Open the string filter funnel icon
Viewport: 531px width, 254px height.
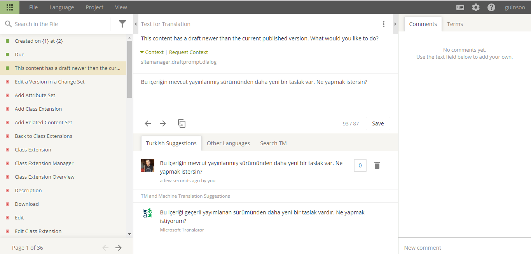(122, 24)
